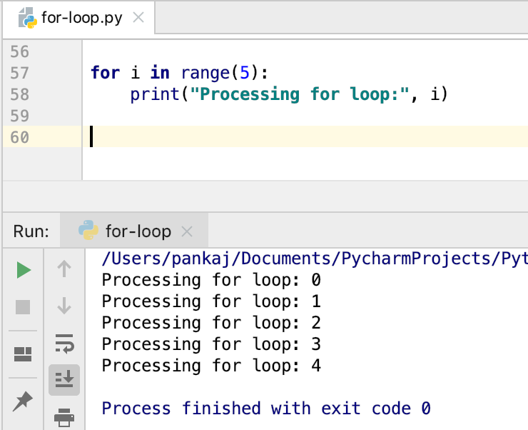
Task: Click the output line 'Processing for loop: 3'
Action: point(211,344)
